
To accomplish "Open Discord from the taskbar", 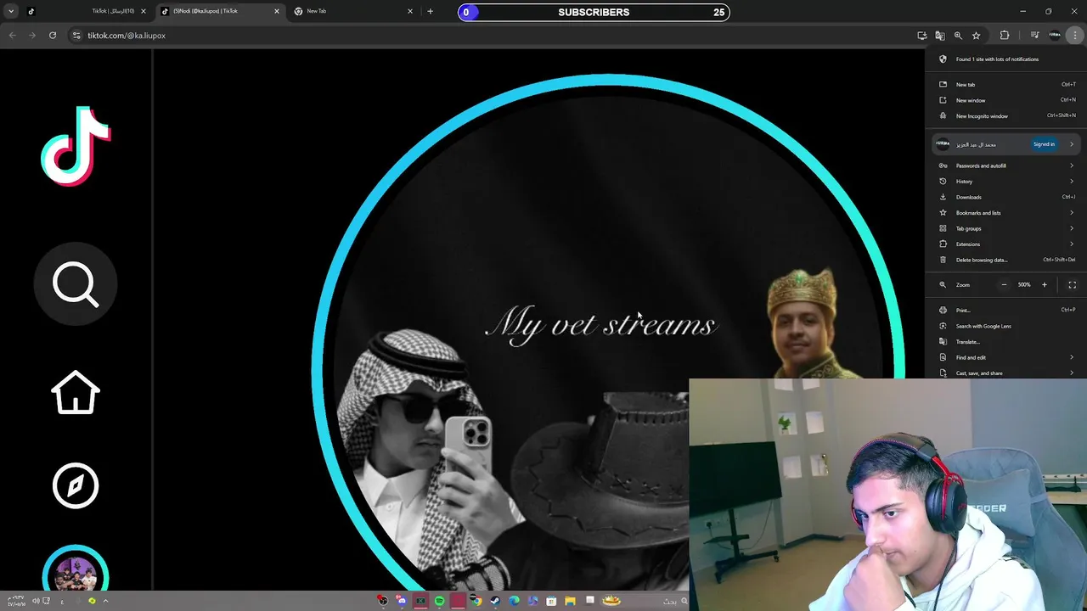I will pyautogui.click(x=402, y=601).
